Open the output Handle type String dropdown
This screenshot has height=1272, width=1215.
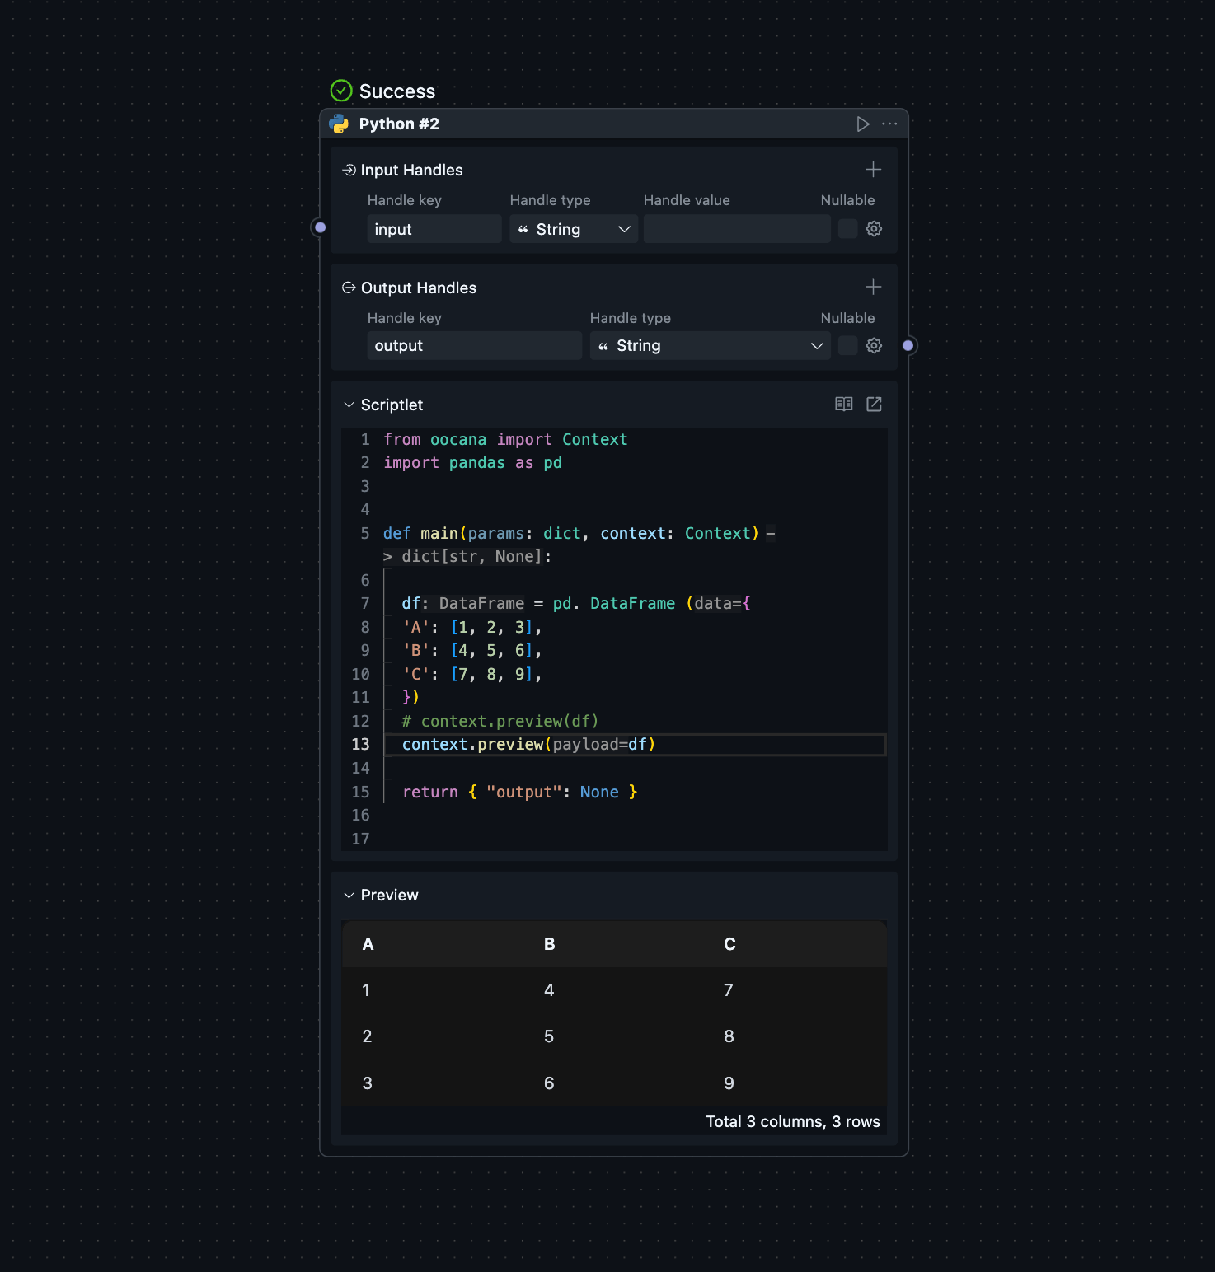point(710,346)
